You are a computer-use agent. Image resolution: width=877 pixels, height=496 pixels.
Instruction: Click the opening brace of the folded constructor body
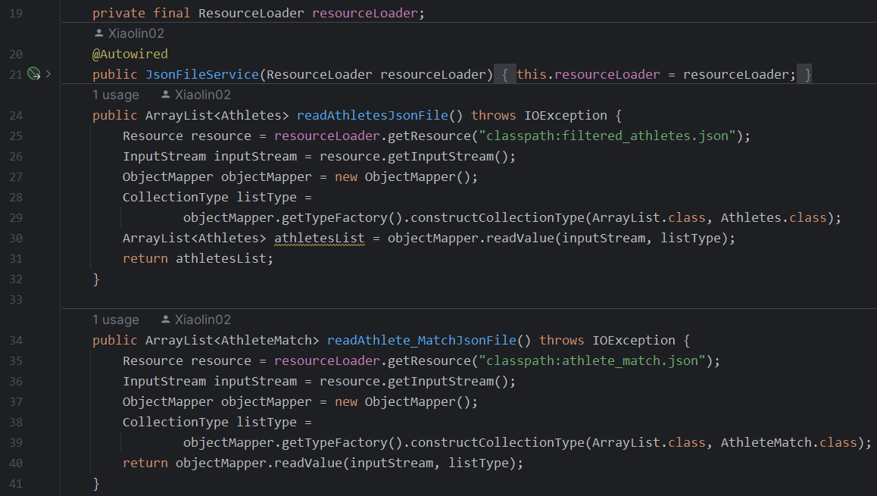point(505,74)
